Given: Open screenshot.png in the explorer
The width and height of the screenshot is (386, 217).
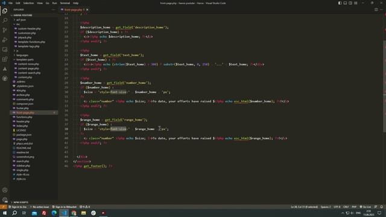Looking at the screenshot, I should [x=25, y=157].
